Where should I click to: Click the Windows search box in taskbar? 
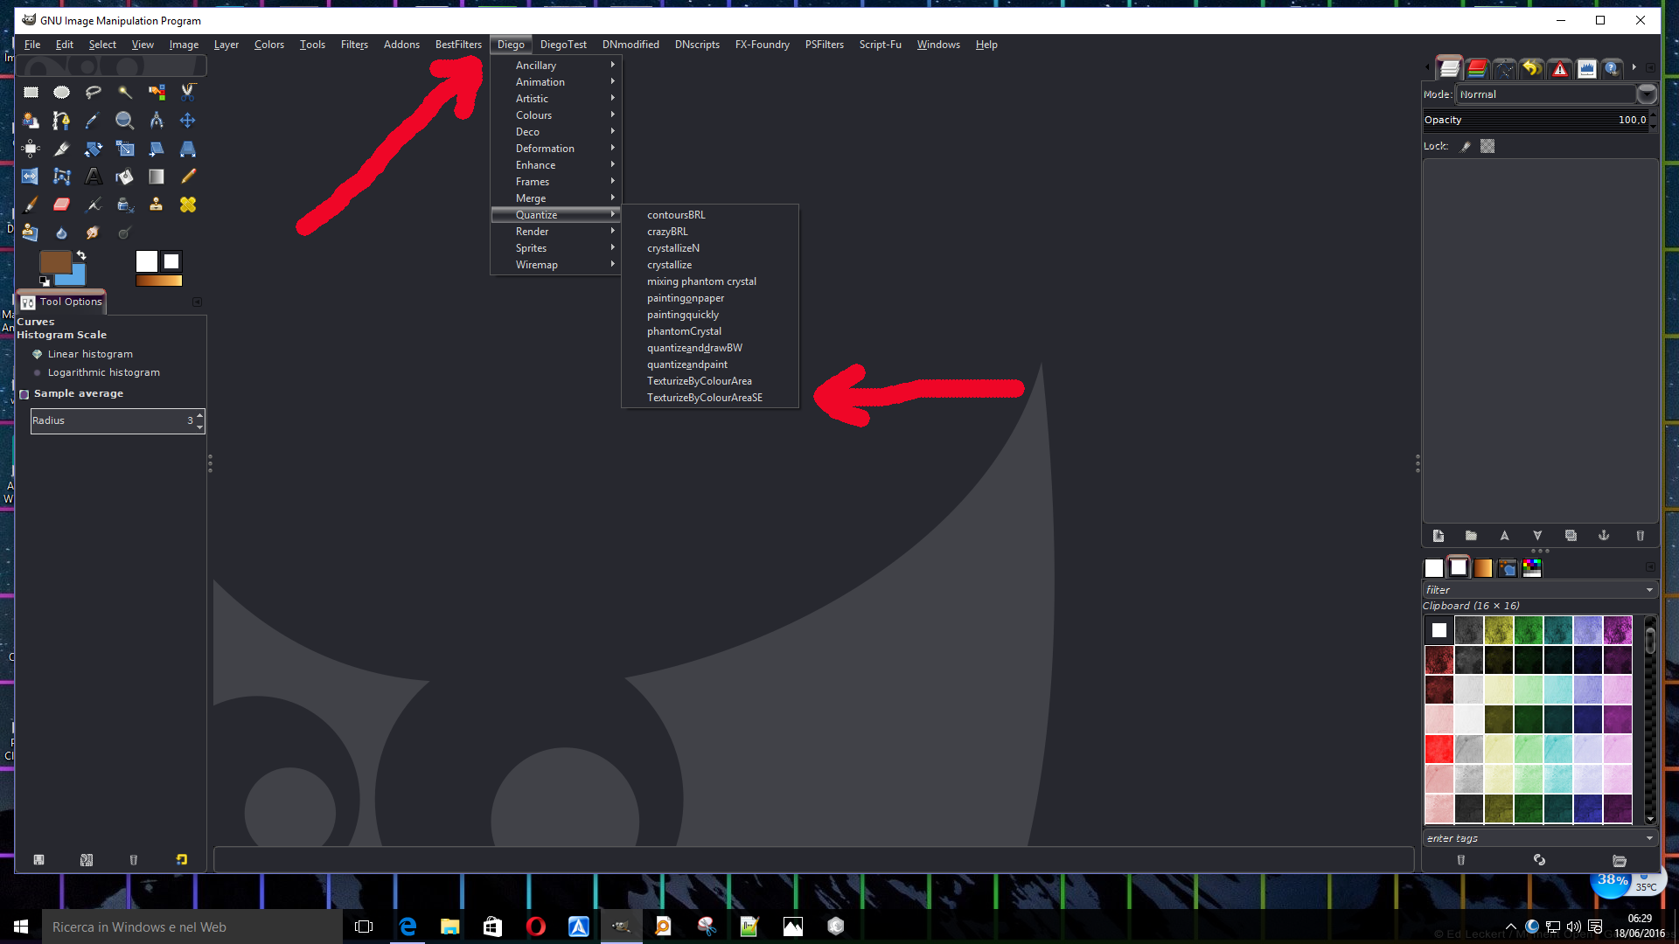[x=192, y=927]
